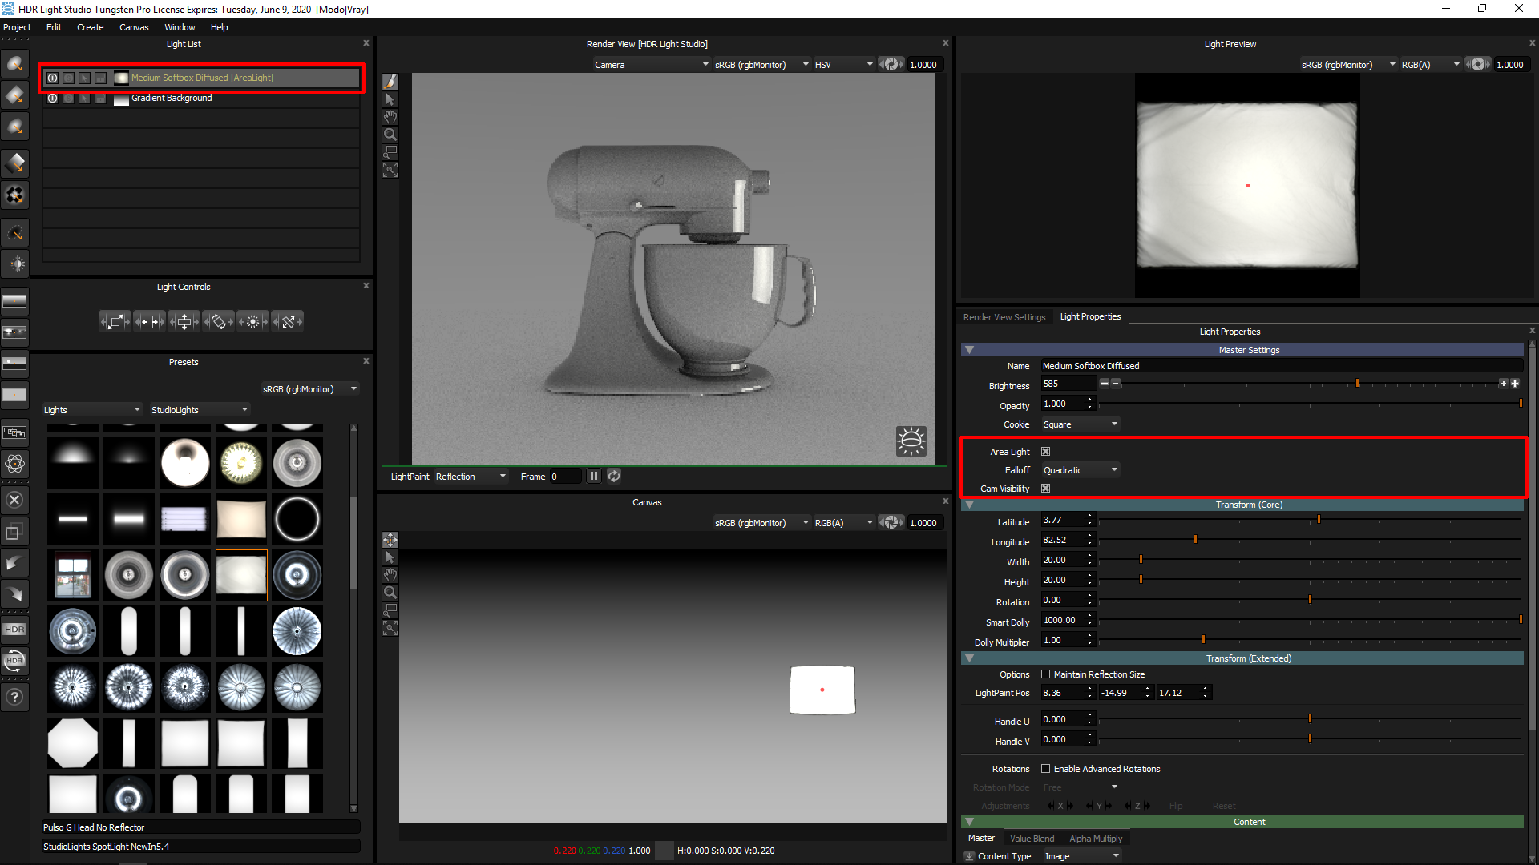
Task: Open the HSV color mode dropdown
Action: pos(843,65)
